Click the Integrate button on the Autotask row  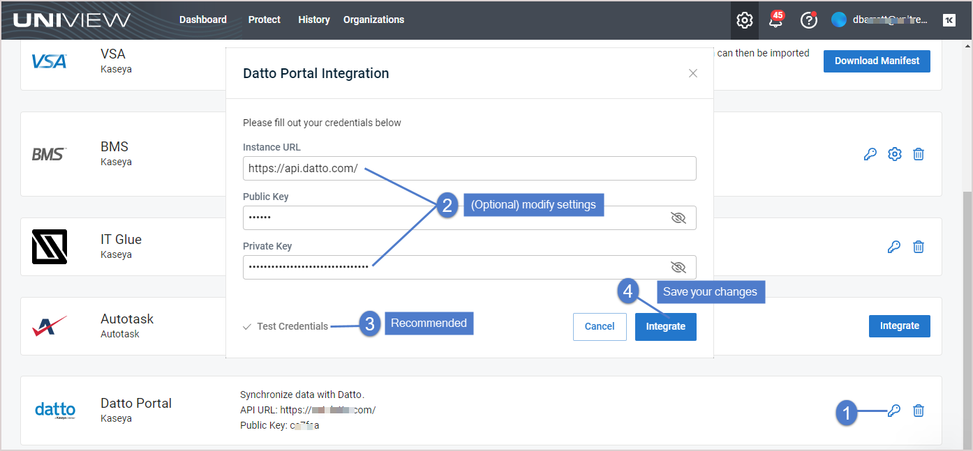click(x=900, y=326)
